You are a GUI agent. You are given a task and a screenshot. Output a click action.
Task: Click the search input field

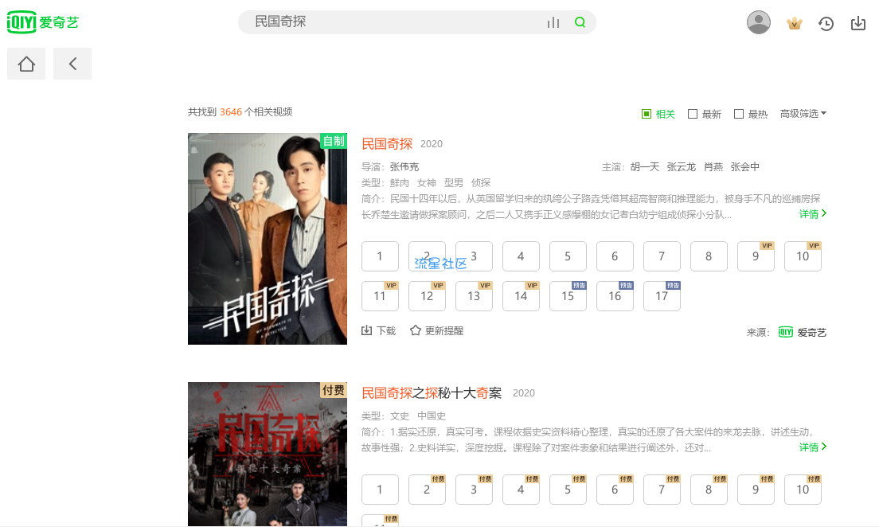point(393,22)
